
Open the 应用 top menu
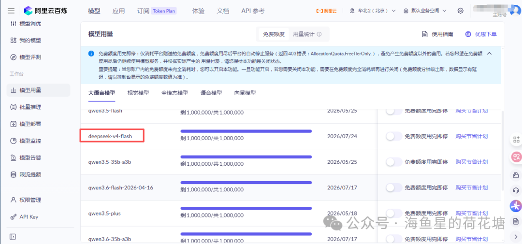(118, 11)
